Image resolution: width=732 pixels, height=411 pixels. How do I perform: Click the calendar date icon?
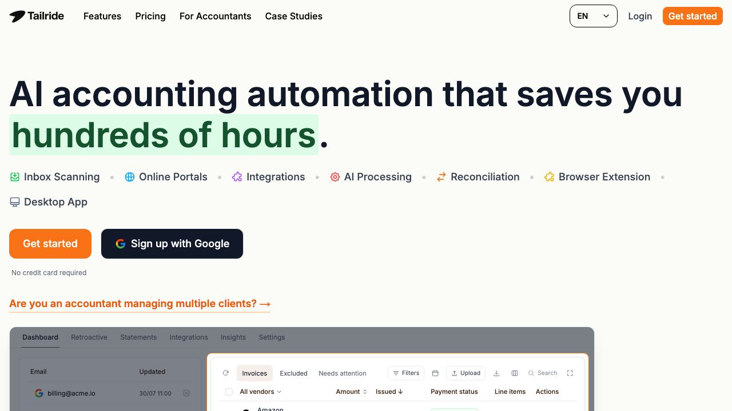tap(435, 373)
